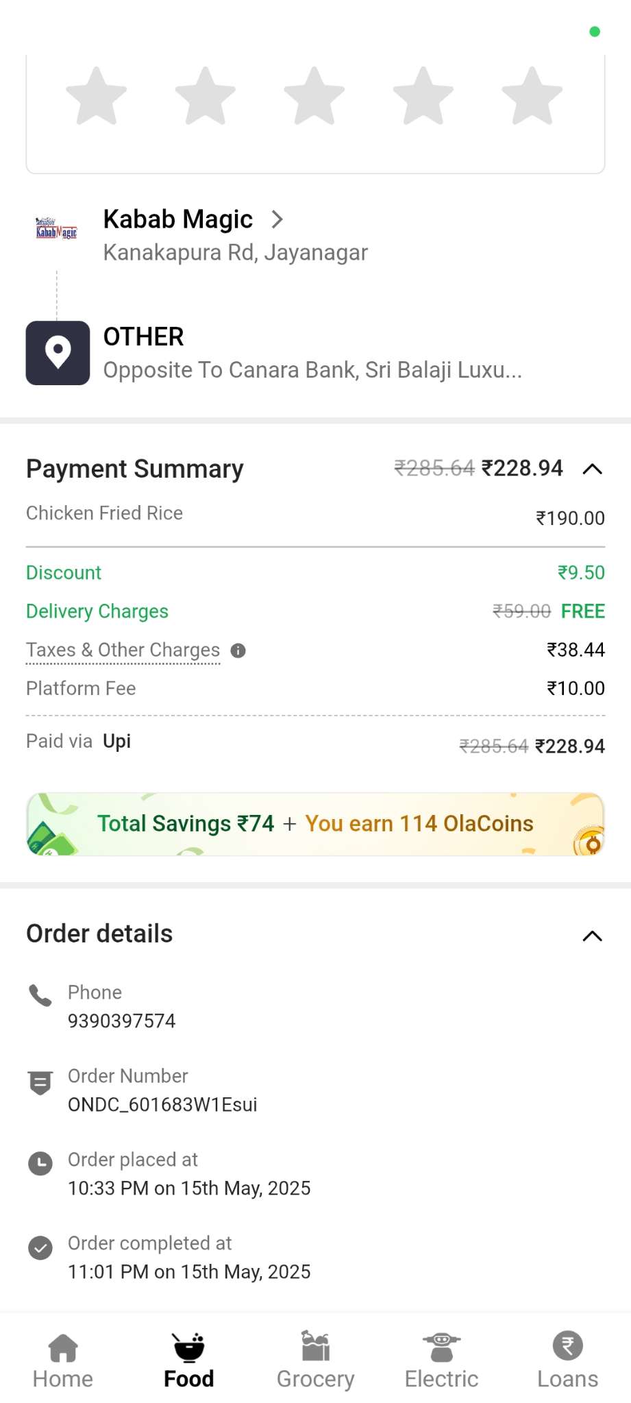Tap the phone icon in order details
This screenshot has width=631, height=1403.
pos(40,995)
